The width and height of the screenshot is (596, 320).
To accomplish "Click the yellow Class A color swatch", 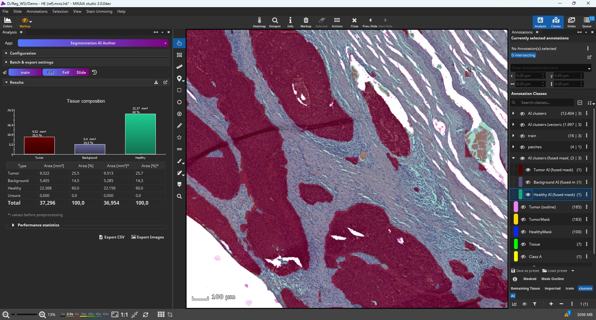I will 516,257.
